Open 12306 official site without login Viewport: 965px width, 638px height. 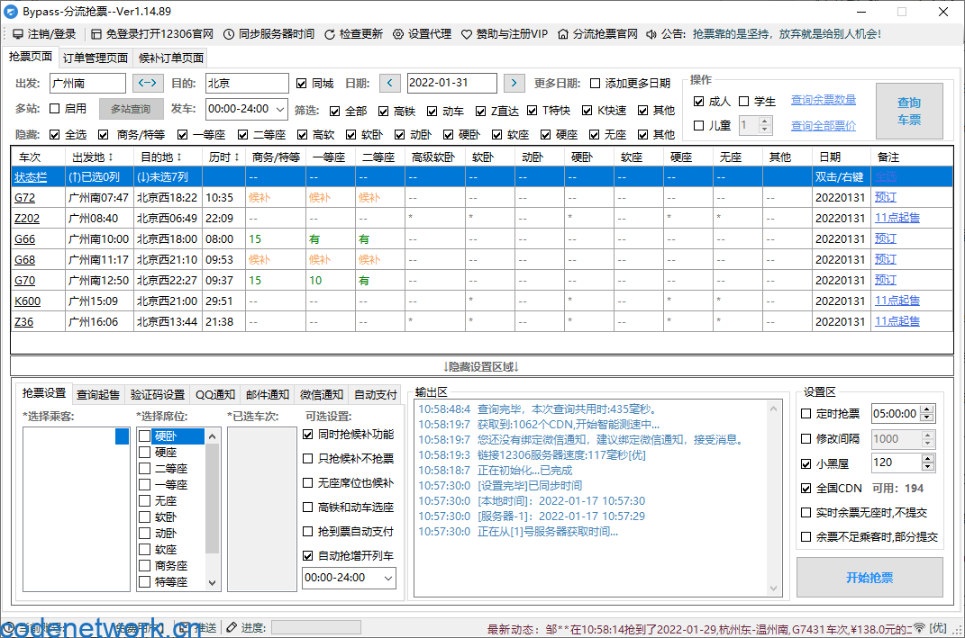(152, 34)
